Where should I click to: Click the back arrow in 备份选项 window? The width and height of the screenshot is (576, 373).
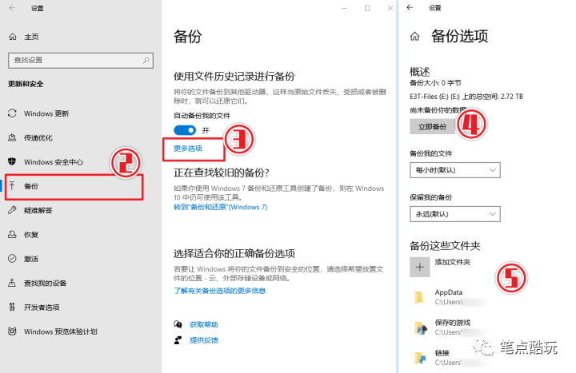[x=410, y=7]
